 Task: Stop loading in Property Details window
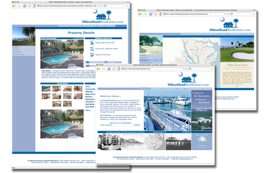pos(30,6)
